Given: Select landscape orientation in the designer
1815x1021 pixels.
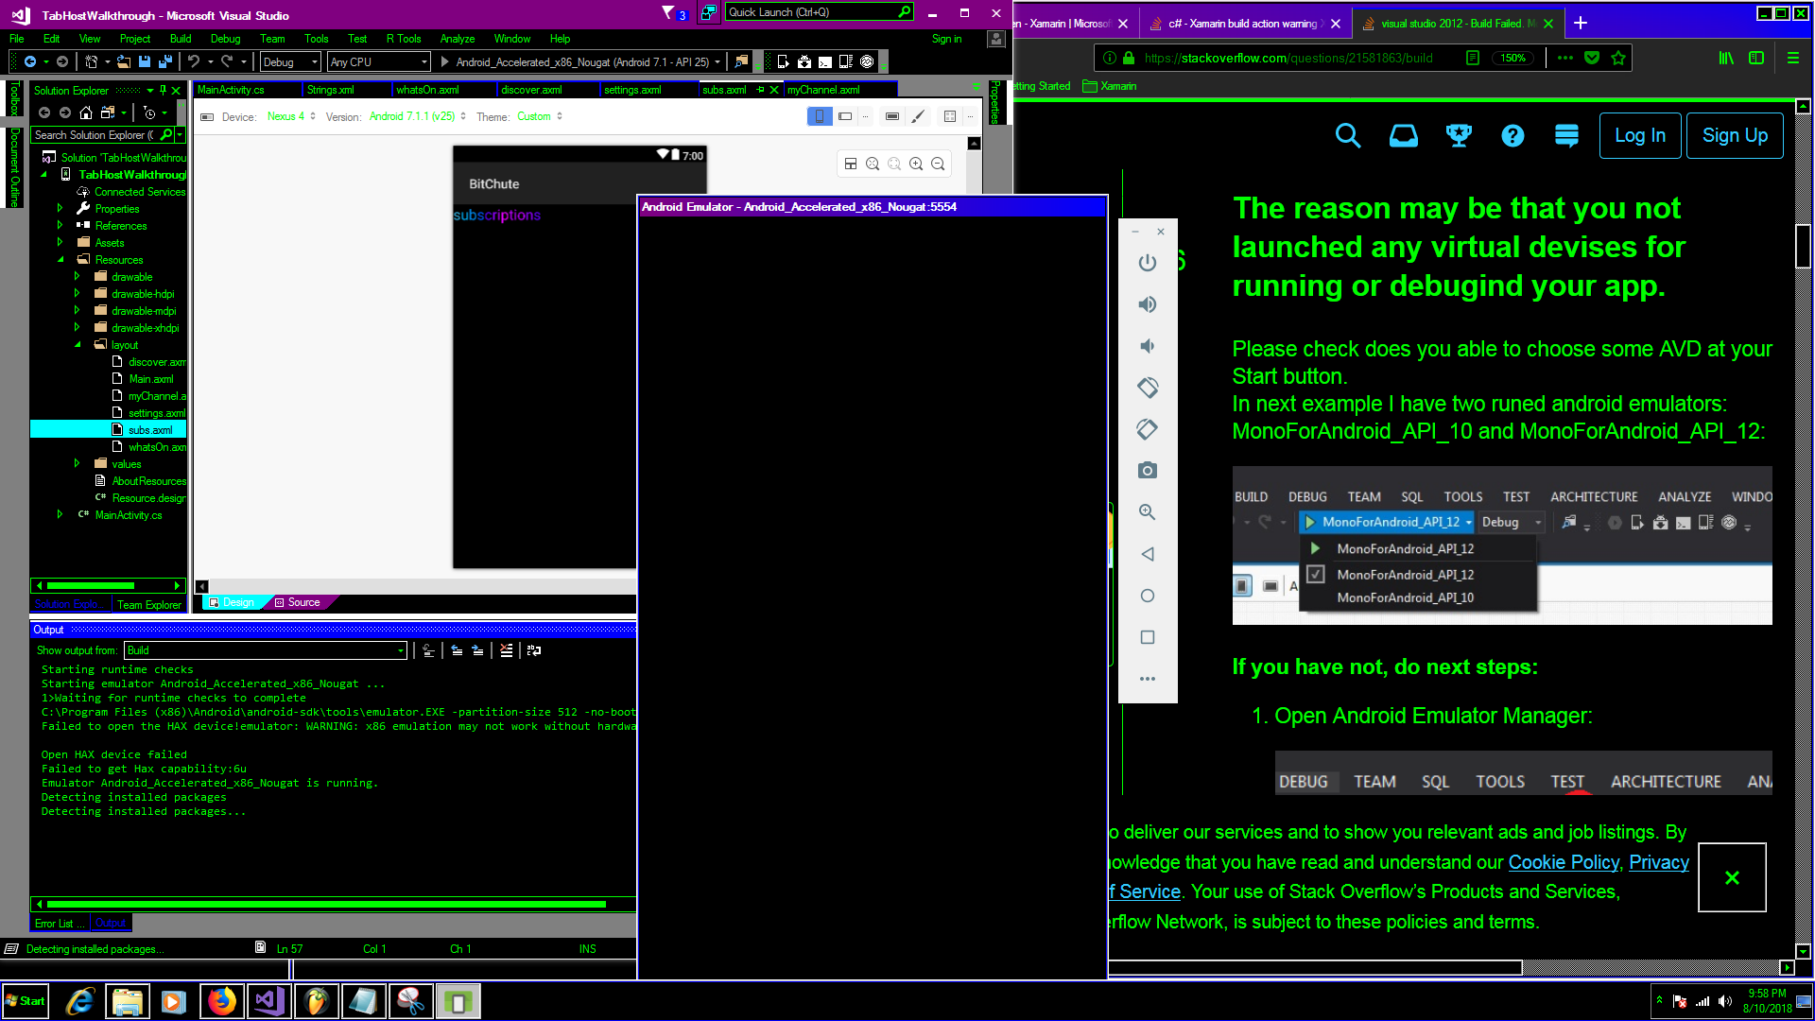Looking at the screenshot, I should point(845,116).
